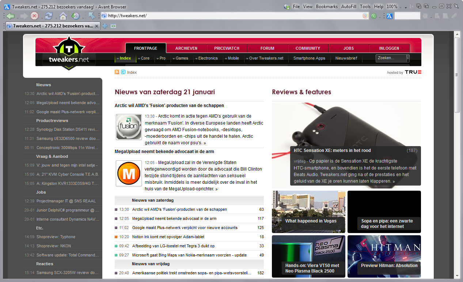Open the Nieuwsbrief link

[346, 58]
